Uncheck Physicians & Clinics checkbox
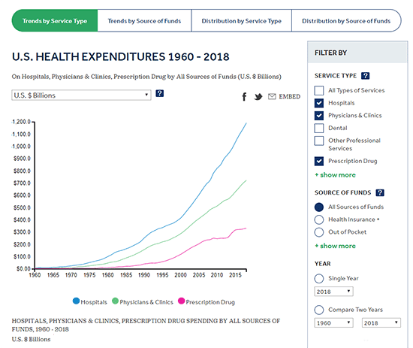 pos(319,116)
